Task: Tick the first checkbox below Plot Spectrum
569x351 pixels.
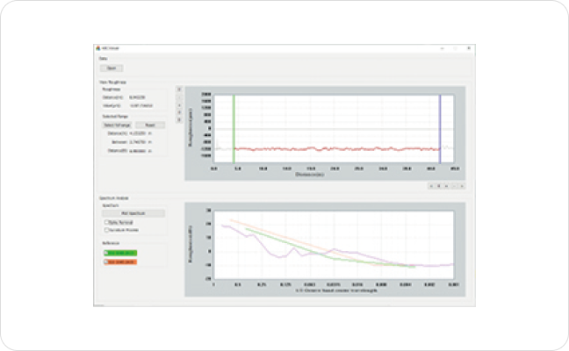Action: tap(106, 223)
